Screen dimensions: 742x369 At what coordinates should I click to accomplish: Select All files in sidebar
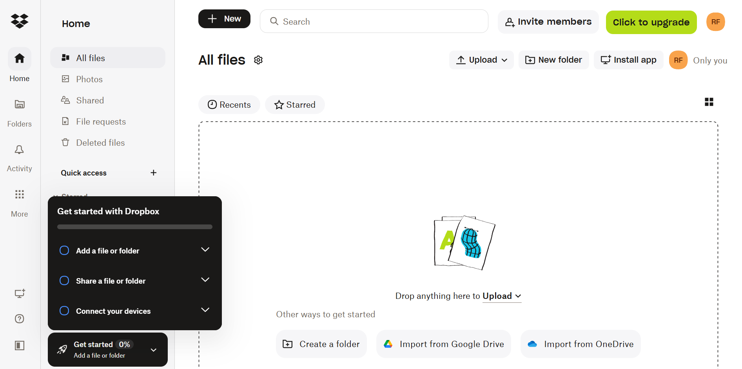click(108, 58)
